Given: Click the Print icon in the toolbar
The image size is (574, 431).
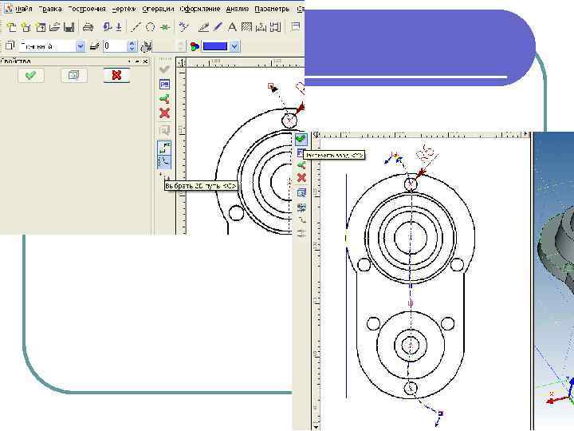Looking at the screenshot, I should pyautogui.click(x=88, y=27).
